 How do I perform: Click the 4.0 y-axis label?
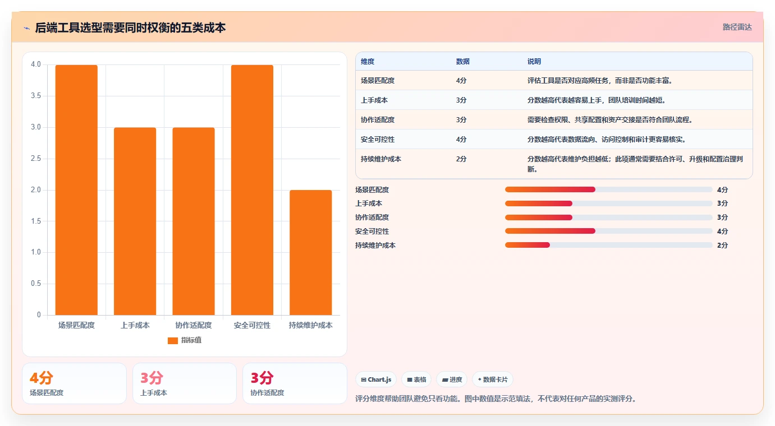point(36,64)
